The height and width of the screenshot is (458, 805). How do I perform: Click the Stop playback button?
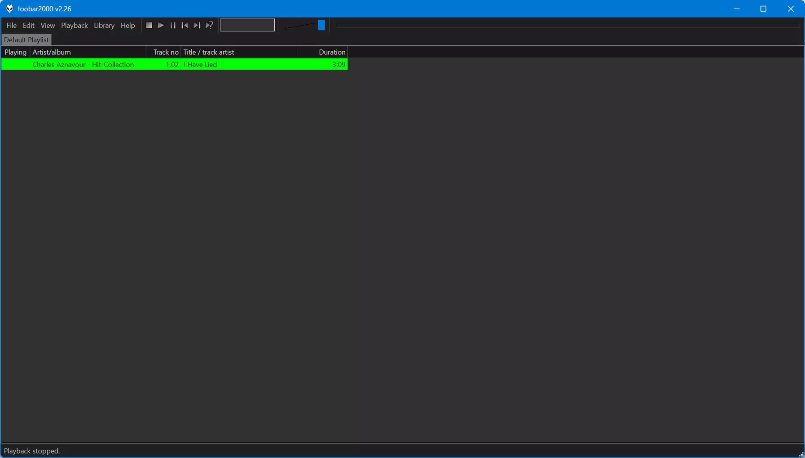[x=149, y=26]
